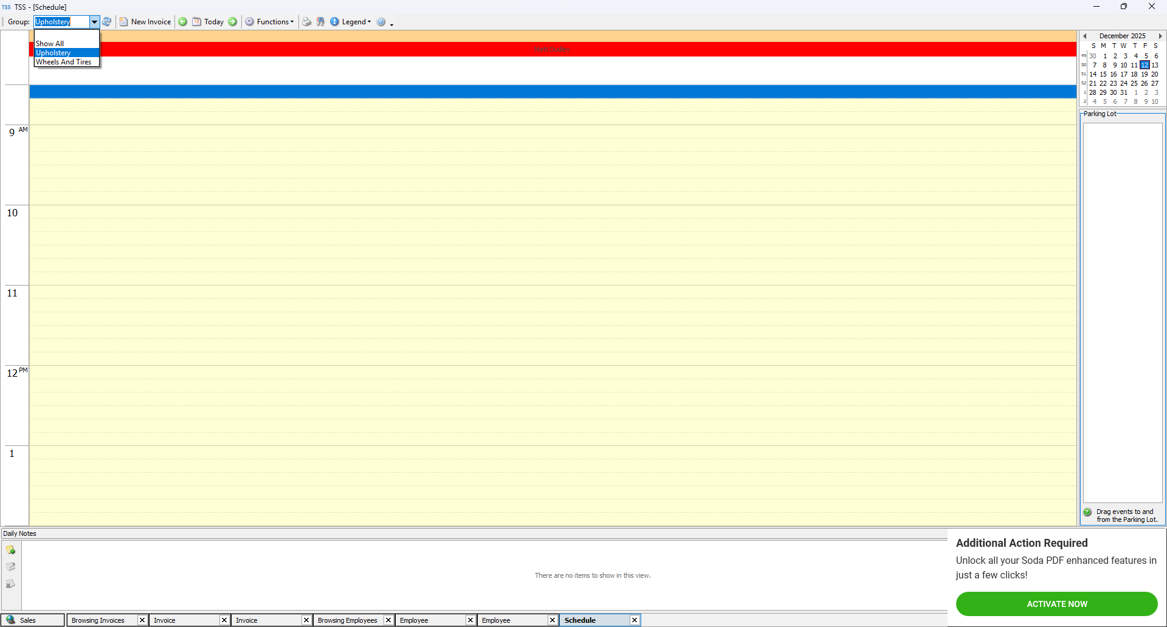Go to next day with green forward arrow
The height and width of the screenshot is (627, 1167).
point(232,22)
